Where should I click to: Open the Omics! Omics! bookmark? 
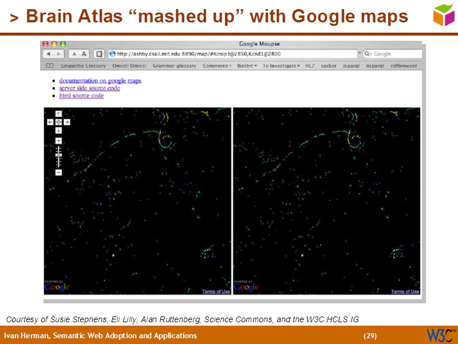(x=129, y=65)
